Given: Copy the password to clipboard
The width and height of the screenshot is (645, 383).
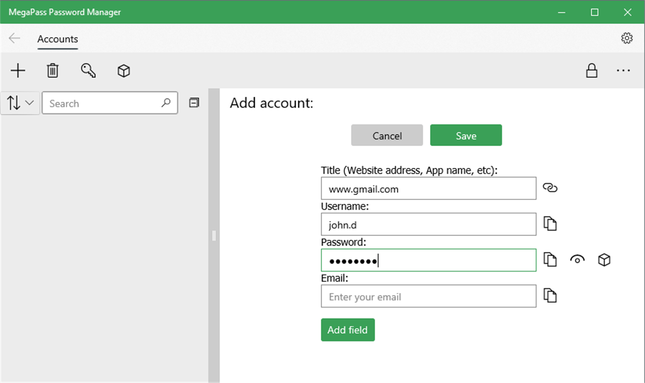Looking at the screenshot, I should [550, 260].
